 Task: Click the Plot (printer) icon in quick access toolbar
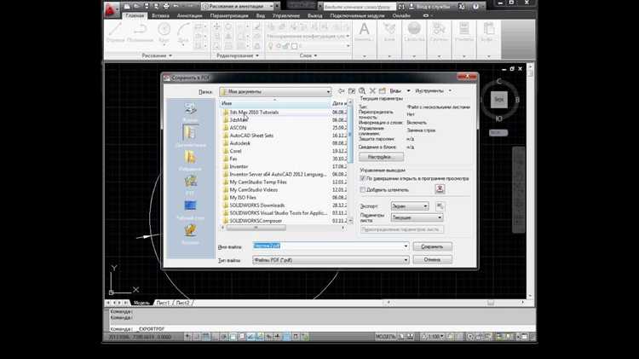click(x=166, y=7)
